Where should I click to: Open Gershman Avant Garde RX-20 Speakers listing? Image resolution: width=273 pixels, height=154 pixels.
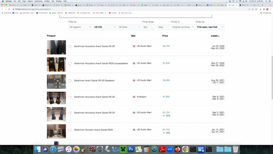pyautogui.click(x=94, y=80)
